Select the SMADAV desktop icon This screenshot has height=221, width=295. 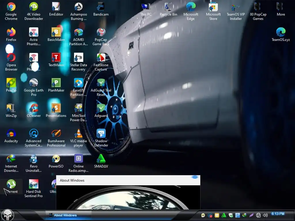[101, 161]
